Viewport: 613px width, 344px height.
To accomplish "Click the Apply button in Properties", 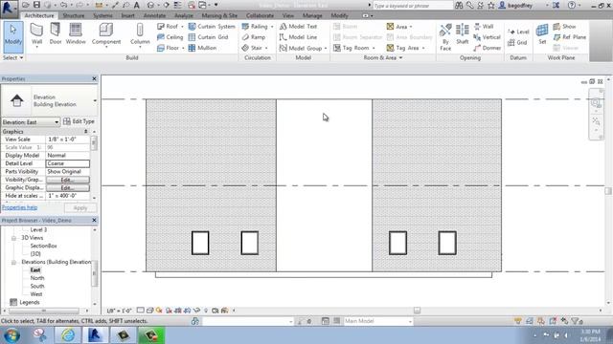I will (x=80, y=208).
